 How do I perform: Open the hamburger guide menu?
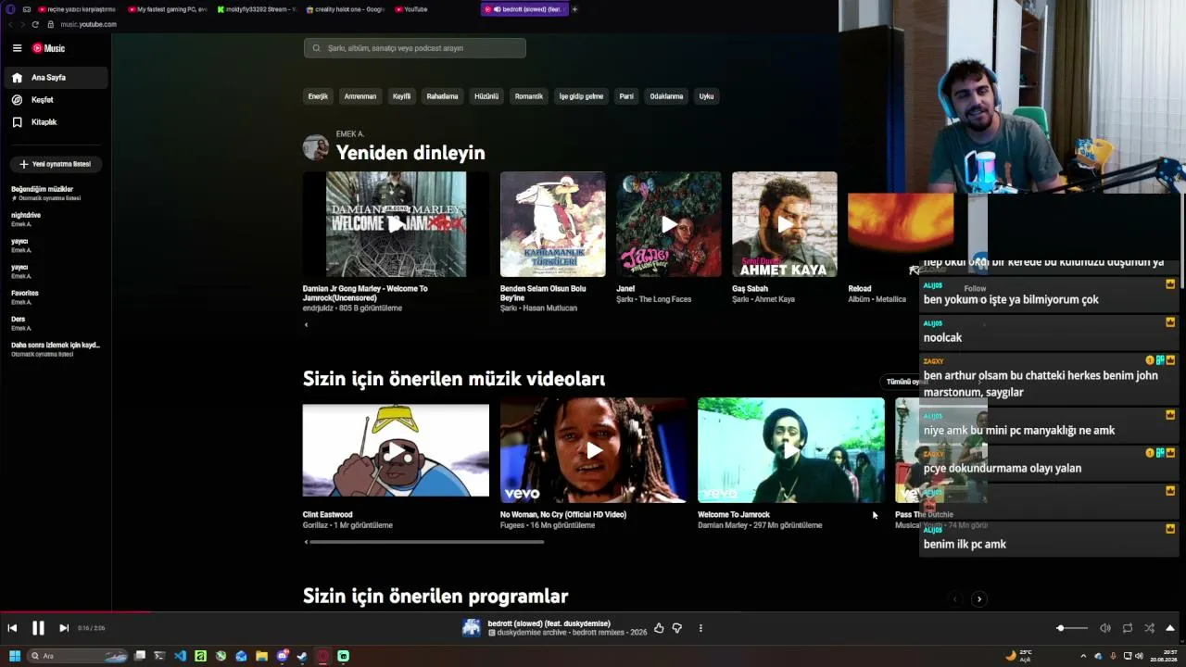[17, 48]
